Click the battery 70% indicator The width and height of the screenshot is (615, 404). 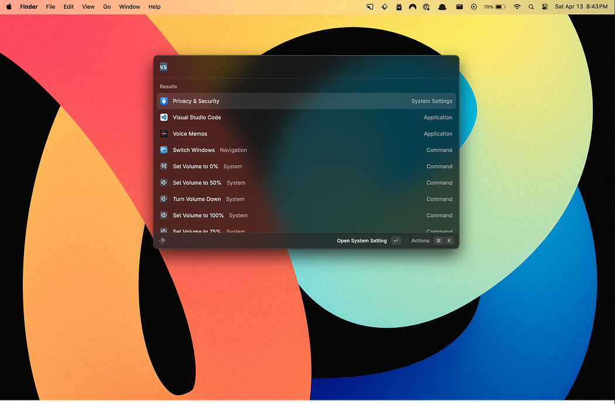click(x=494, y=6)
